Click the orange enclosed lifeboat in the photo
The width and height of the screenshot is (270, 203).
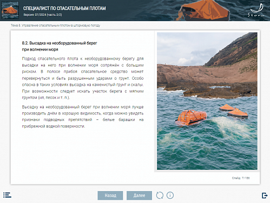coord(191,118)
